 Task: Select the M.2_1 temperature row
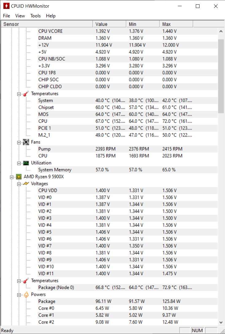pos(127,135)
